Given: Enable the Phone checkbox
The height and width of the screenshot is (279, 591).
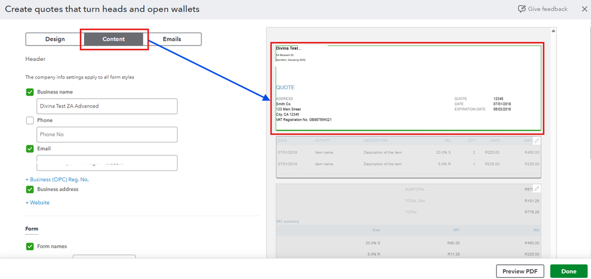Looking at the screenshot, I should pos(30,121).
